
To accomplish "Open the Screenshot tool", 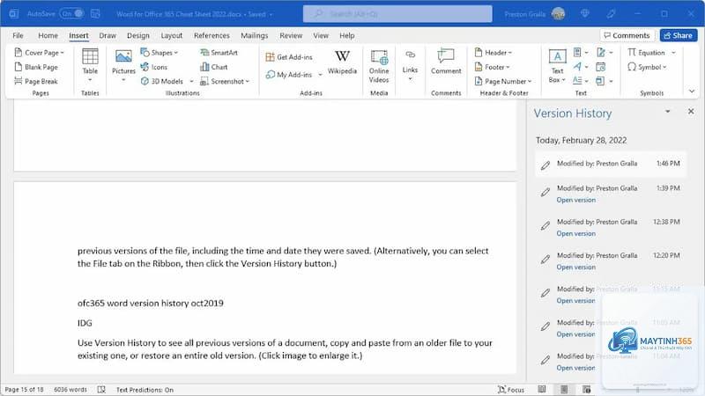I will click(225, 81).
